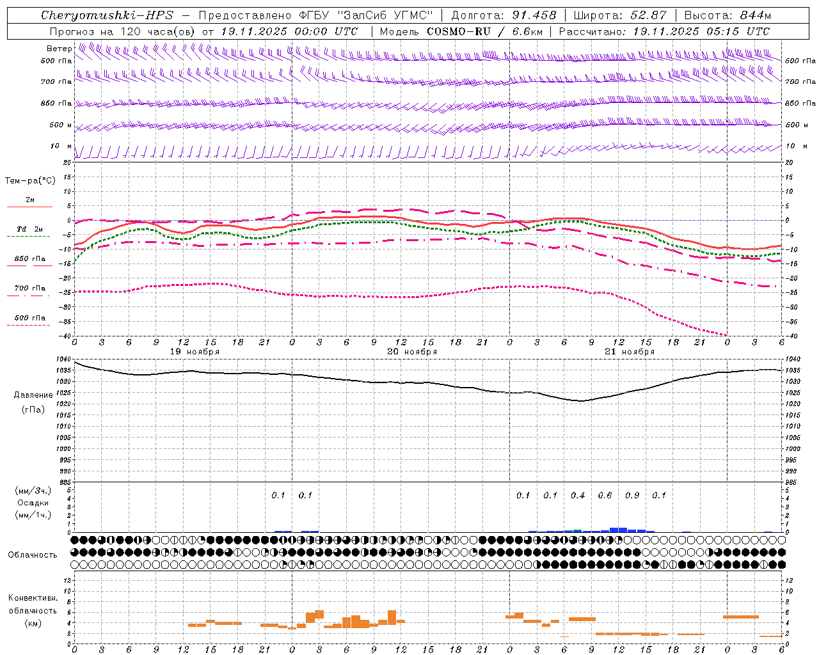Click the 'Ветер' wind panel label
The width and height of the screenshot is (819, 655).
point(59,48)
